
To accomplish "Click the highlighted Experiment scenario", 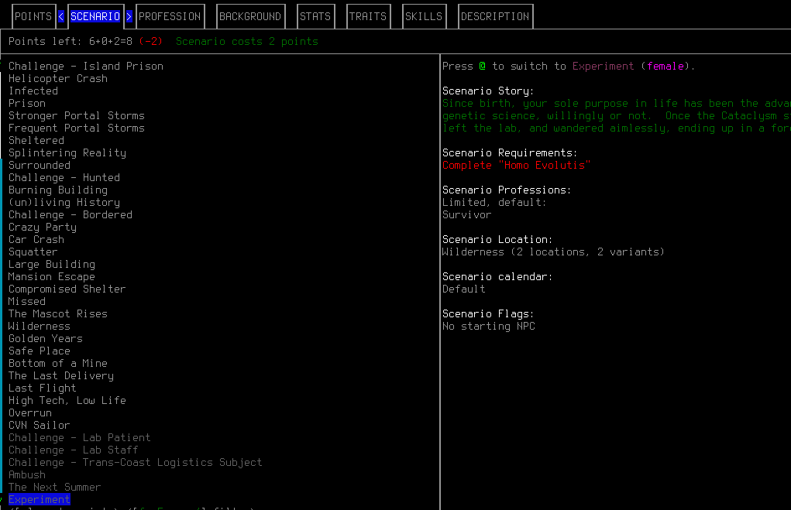I will pyautogui.click(x=40, y=499).
